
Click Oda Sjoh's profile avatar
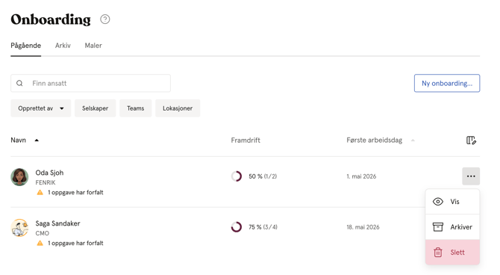[x=19, y=177]
